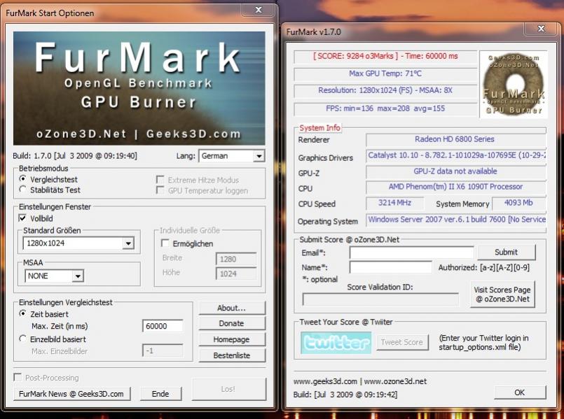Viewport: 564px width, 419px height.
Task: Click the AMD Phenom II X6 1090T value
Action: pos(455,187)
